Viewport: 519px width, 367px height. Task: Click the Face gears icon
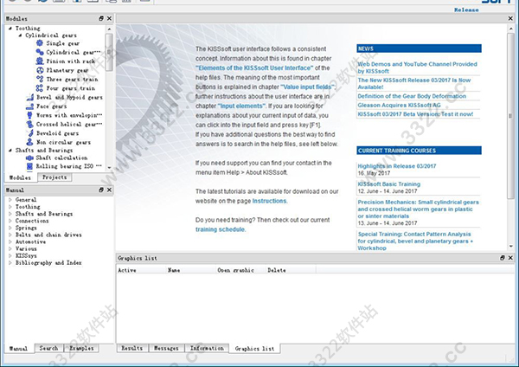[x=29, y=106]
